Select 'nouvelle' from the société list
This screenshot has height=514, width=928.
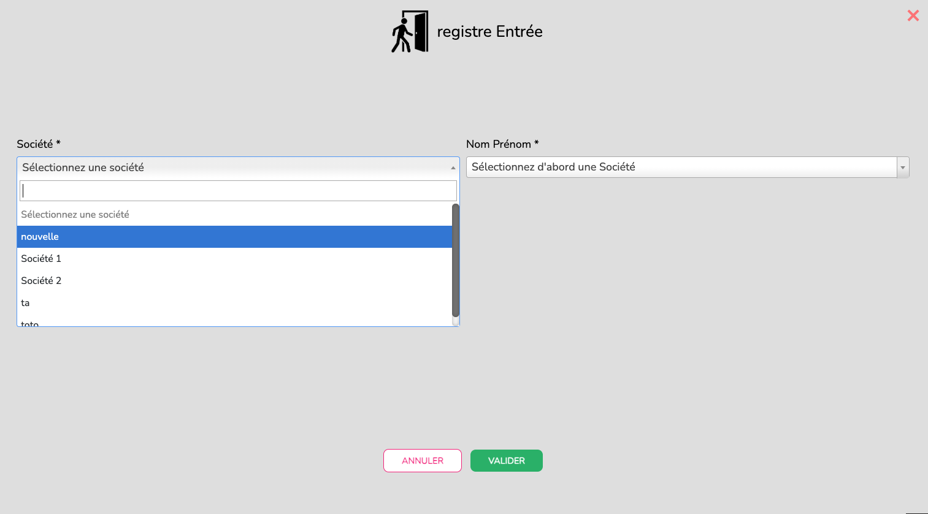pyautogui.click(x=234, y=237)
